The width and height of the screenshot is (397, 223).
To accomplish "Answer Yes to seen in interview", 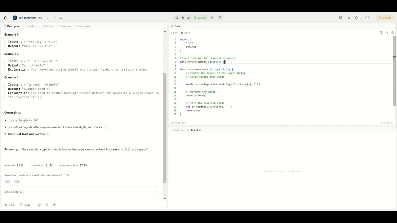I will (x=8, y=181).
